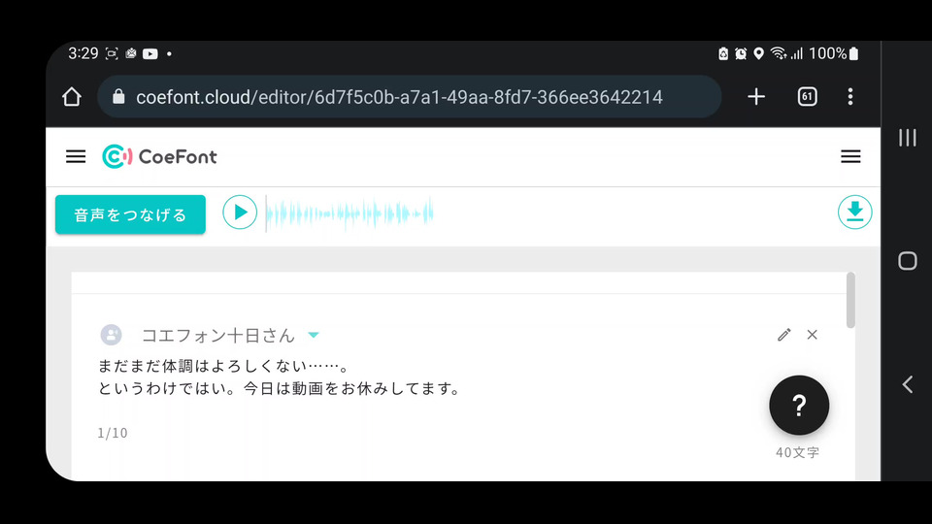
Task: Click the 音声をつなげる button
Action: pos(130,214)
